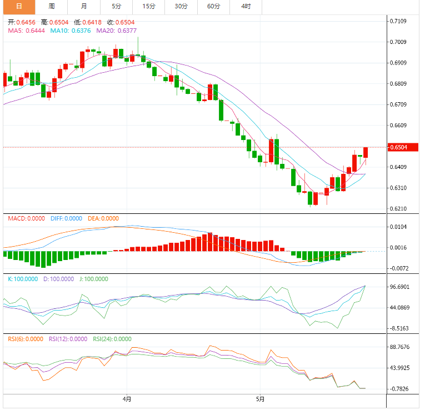Screen dimensions: 425x415
Task: Click the red 0.6504 current price tag
Action: [403, 147]
